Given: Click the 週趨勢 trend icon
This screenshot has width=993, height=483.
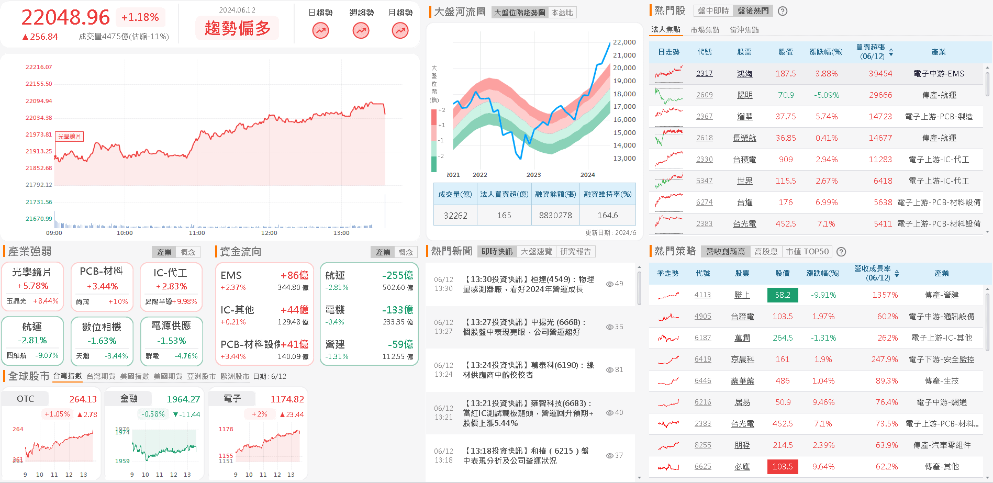Looking at the screenshot, I should 361,31.
